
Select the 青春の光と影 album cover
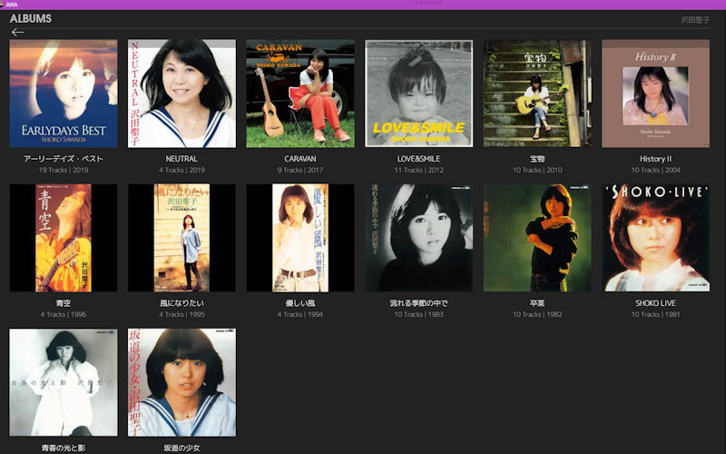pyautogui.click(x=64, y=382)
